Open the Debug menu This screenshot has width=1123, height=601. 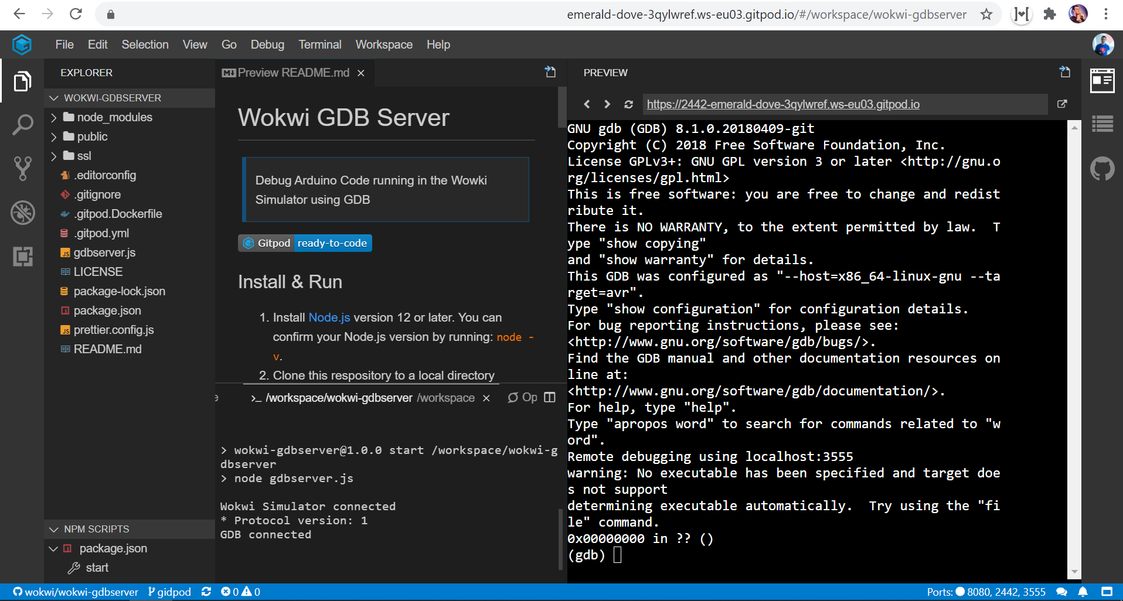[x=267, y=45]
